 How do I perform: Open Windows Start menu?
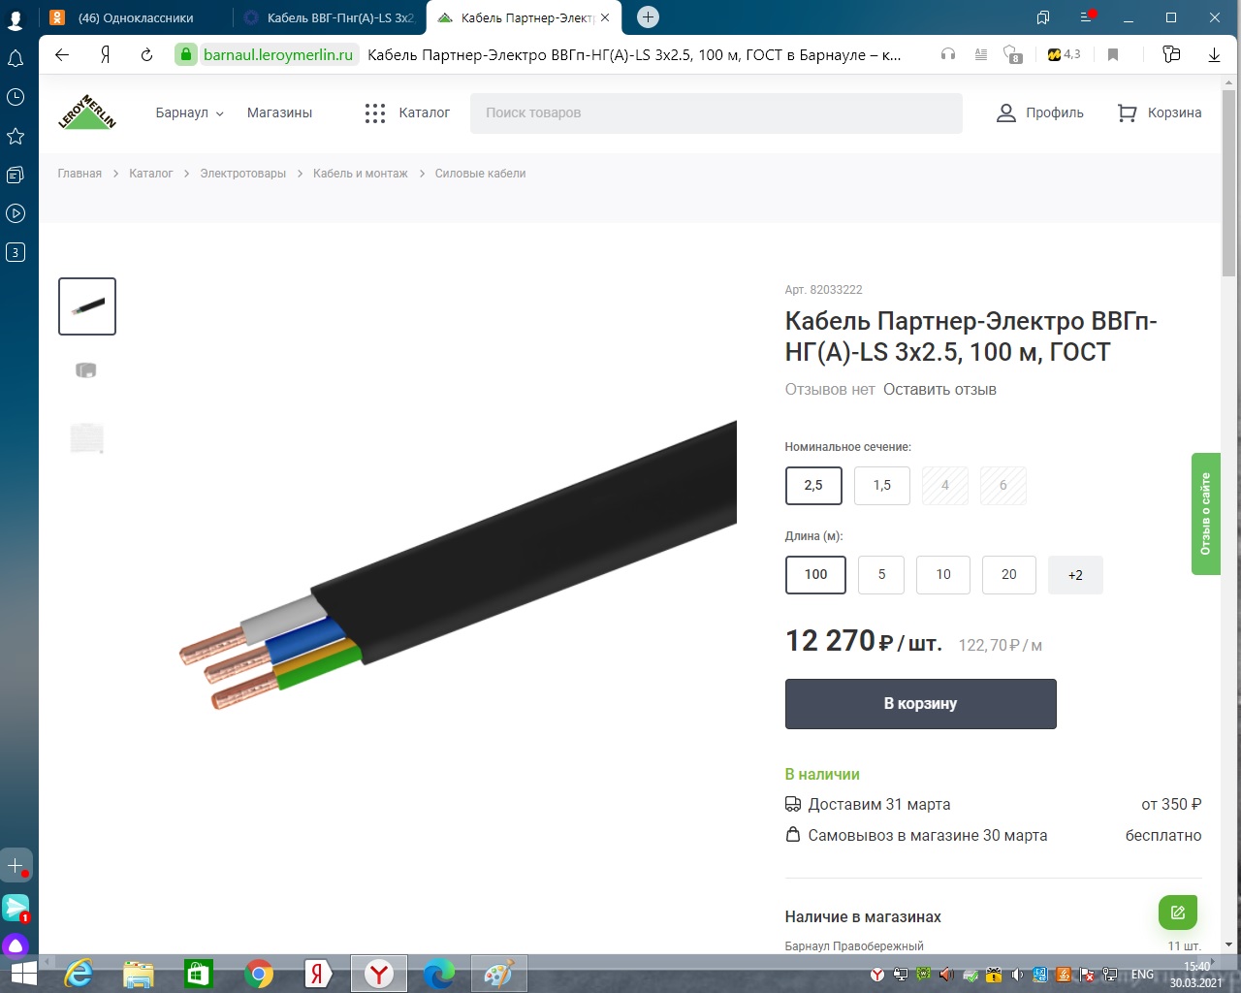[x=23, y=974]
